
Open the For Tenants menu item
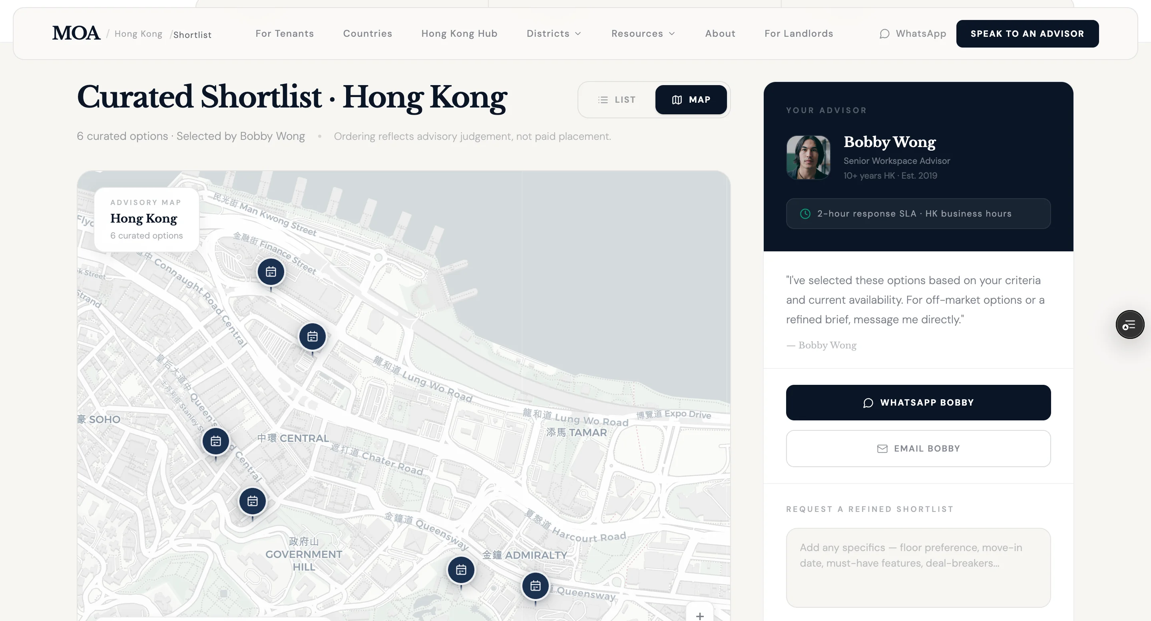coord(285,34)
